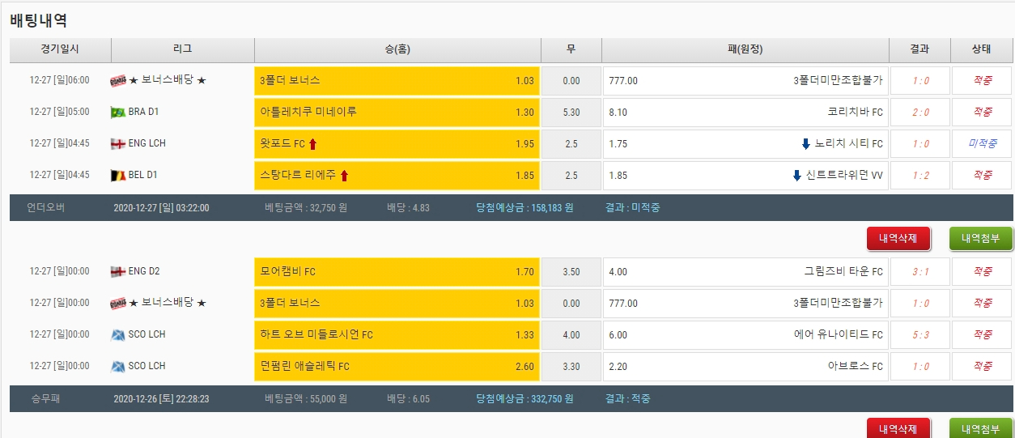
Task: Select the 코리치바 FC away odds cell
Action: (x=745, y=113)
